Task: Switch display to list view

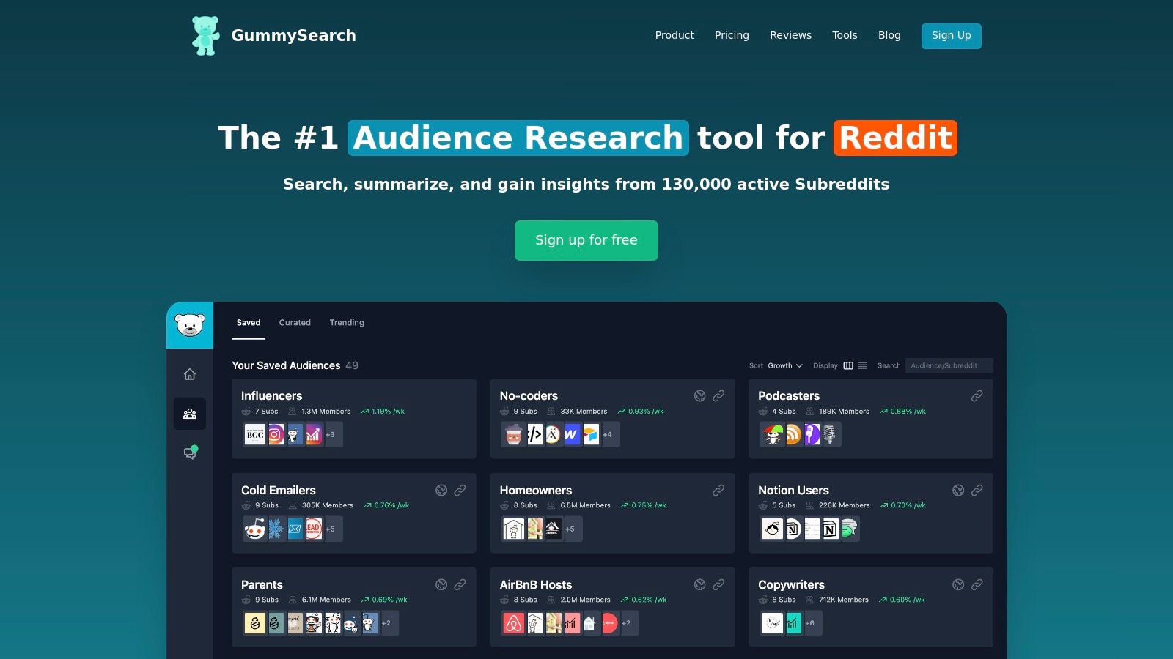Action: click(862, 365)
